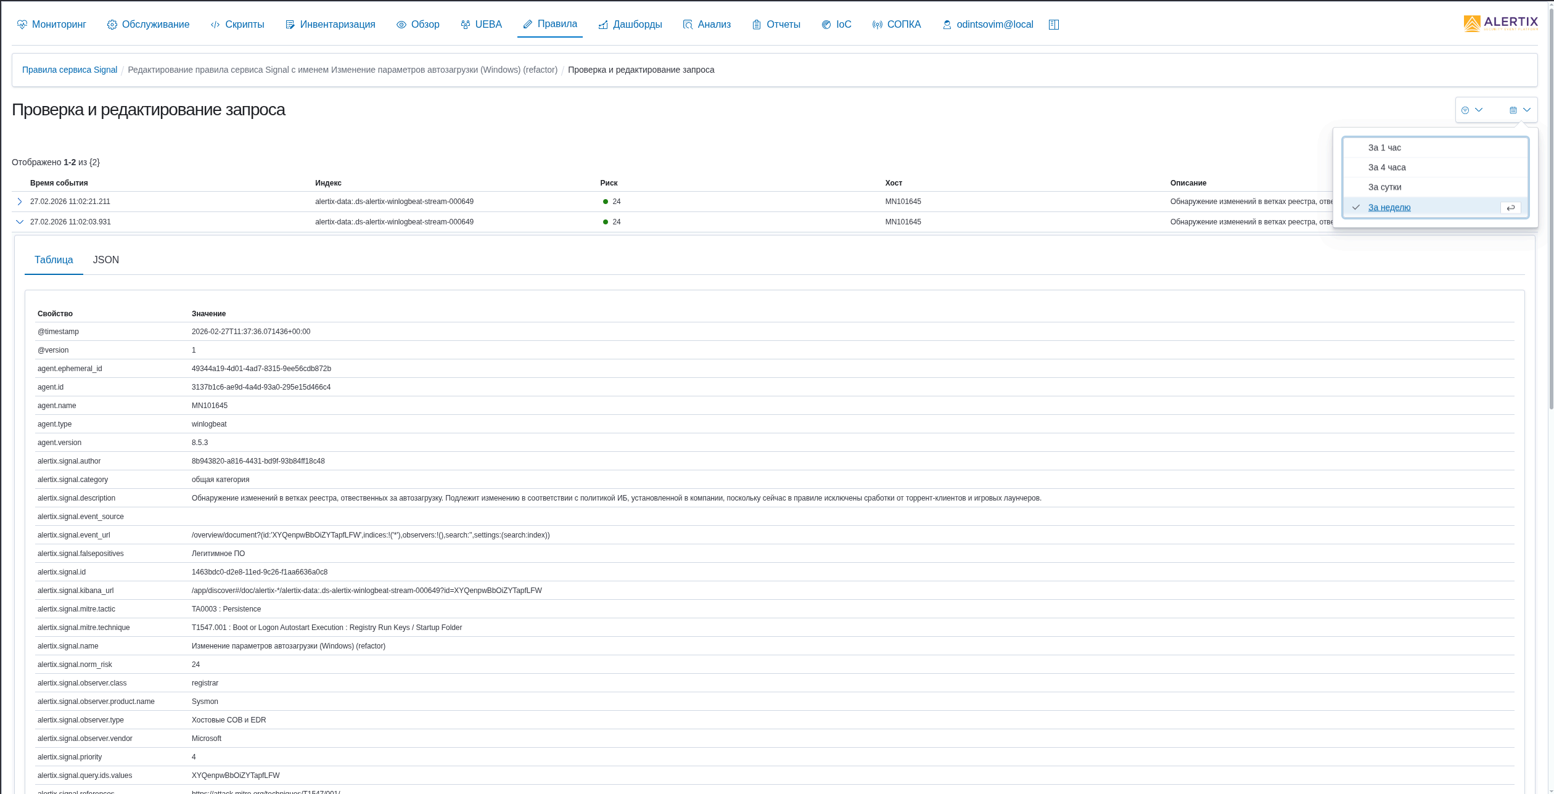Select the За 4 часа option
Screen dimensions: 1554x794
click(x=1387, y=168)
